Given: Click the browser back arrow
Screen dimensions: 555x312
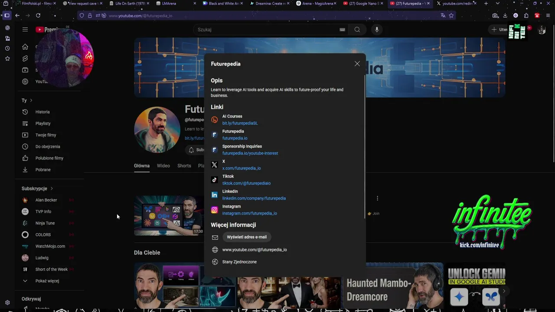Looking at the screenshot, I should click(17, 15).
